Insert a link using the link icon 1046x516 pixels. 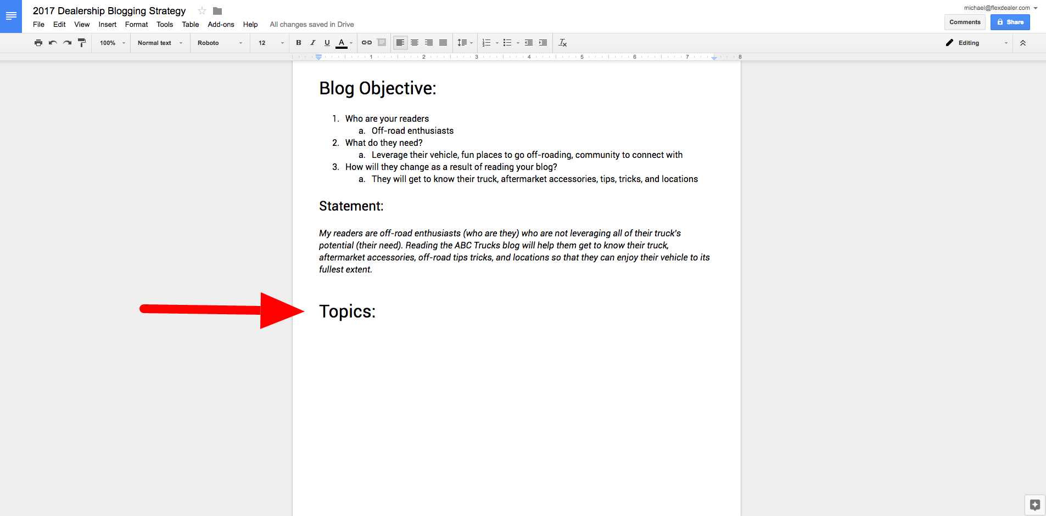(x=367, y=43)
